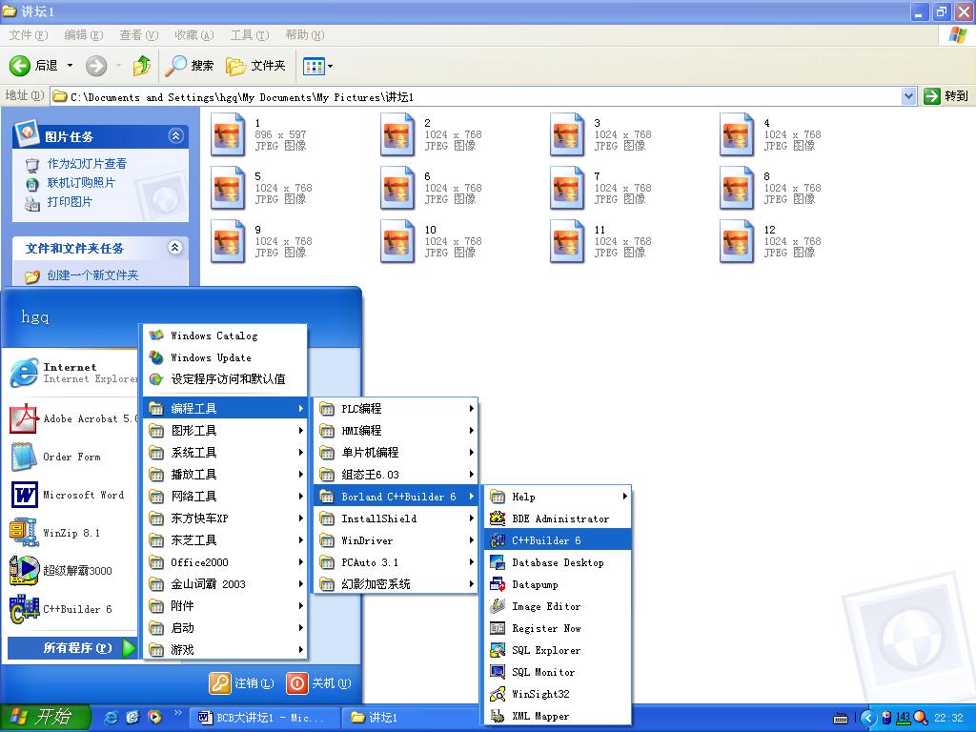The image size is (976, 732).
Task: Expand the 图形工具 submenu
Action: tap(225, 430)
